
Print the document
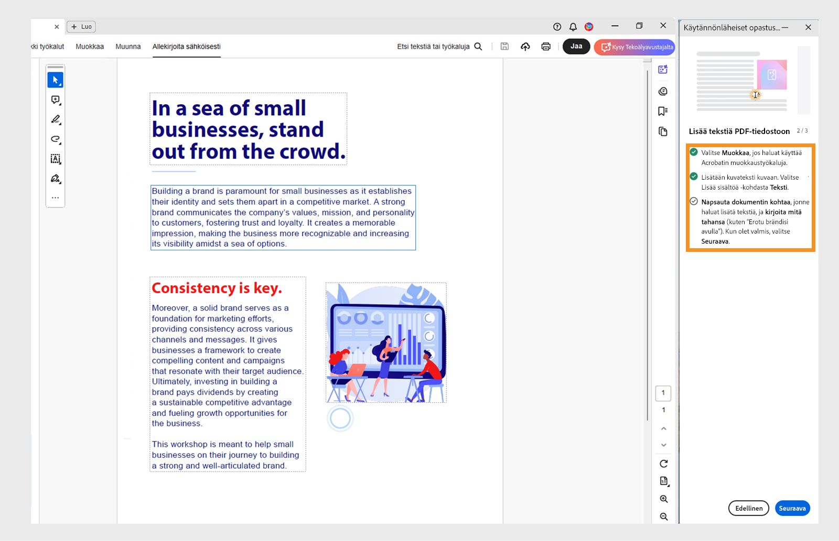pyautogui.click(x=546, y=47)
